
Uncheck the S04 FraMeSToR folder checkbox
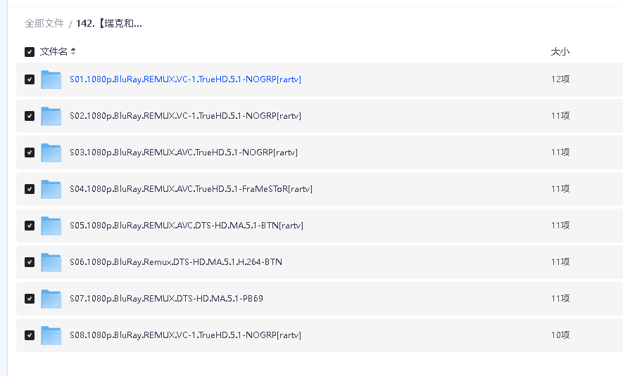[x=30, y=189]
